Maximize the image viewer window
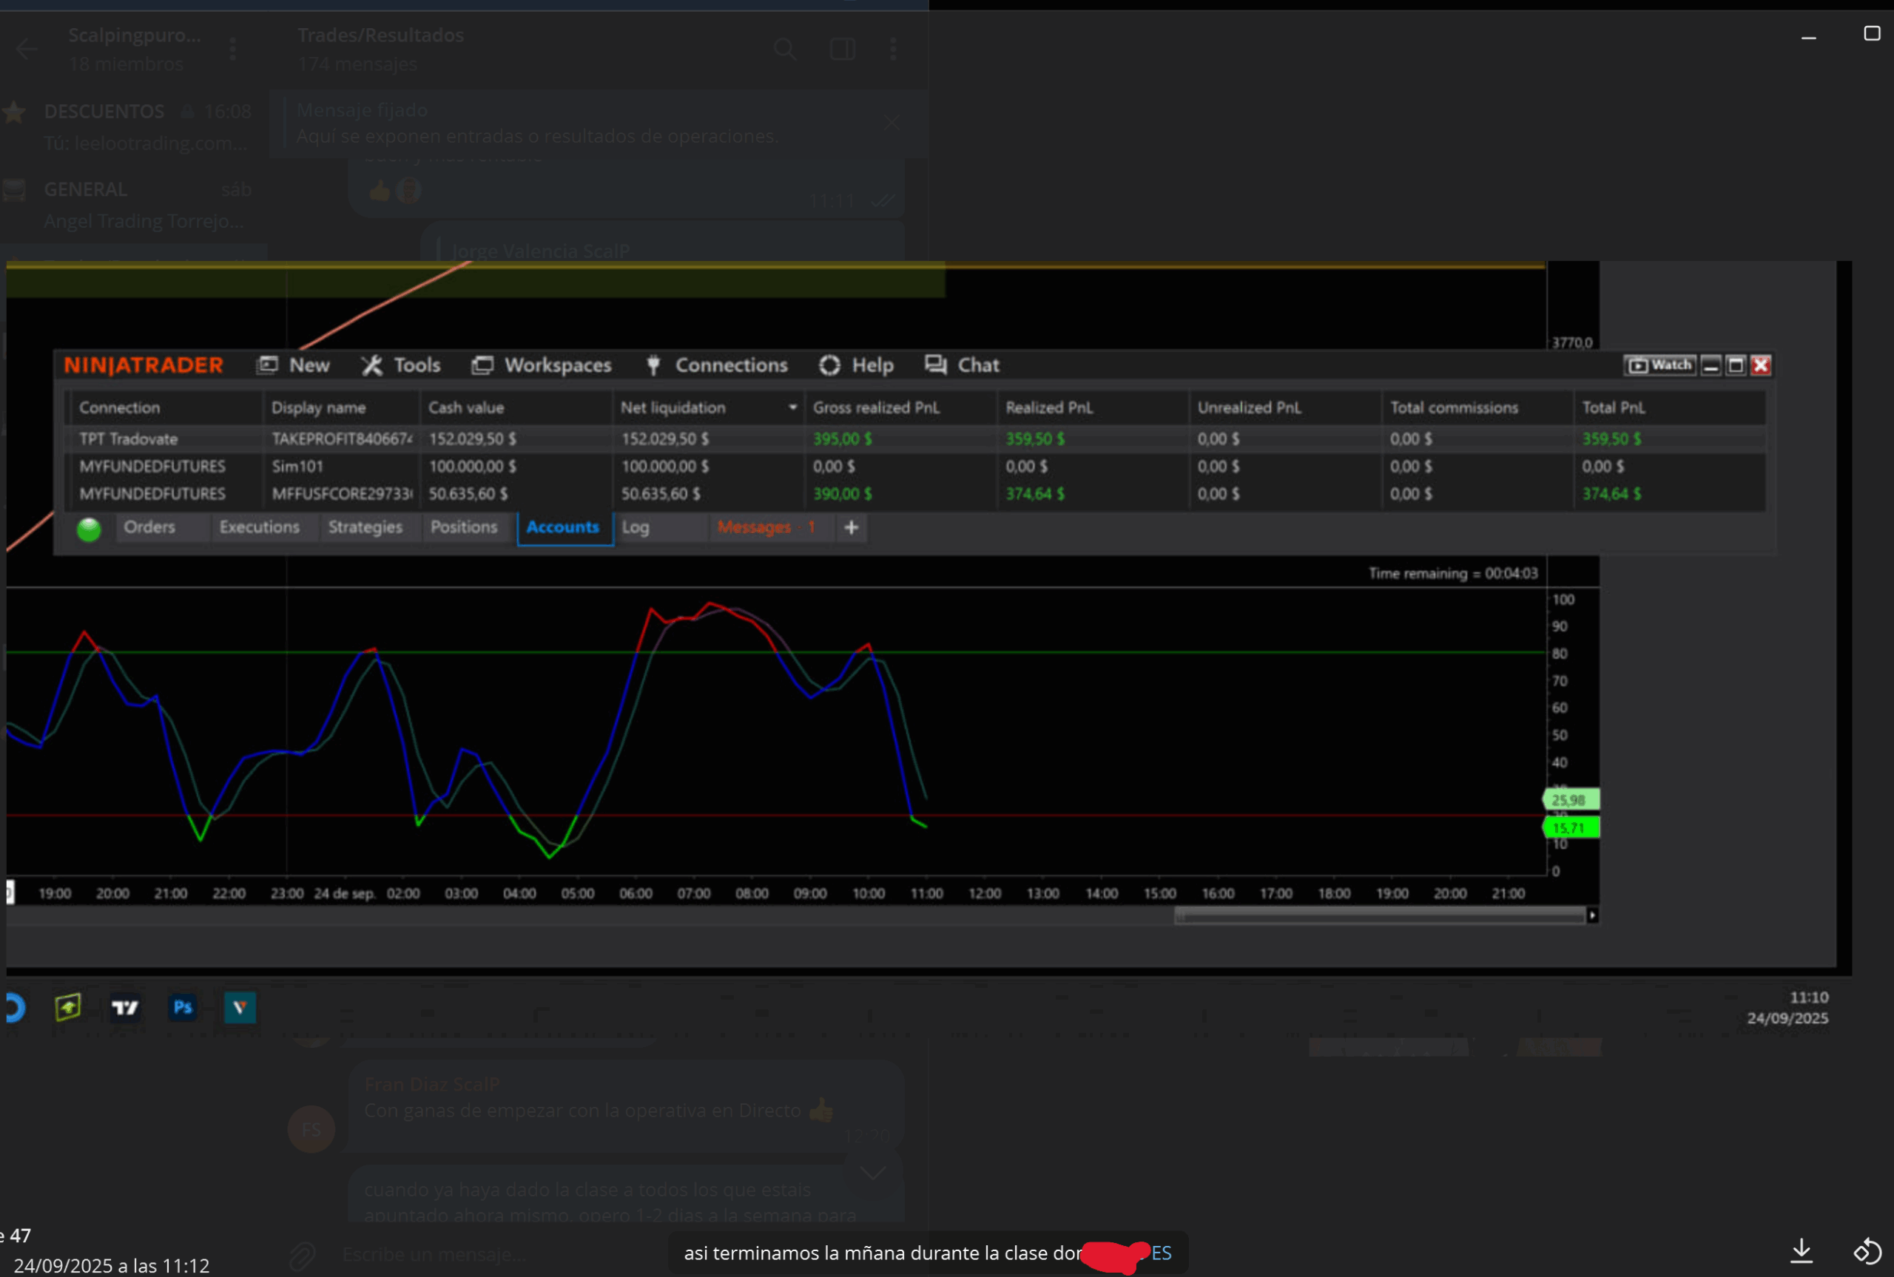 click(1871, 33)
